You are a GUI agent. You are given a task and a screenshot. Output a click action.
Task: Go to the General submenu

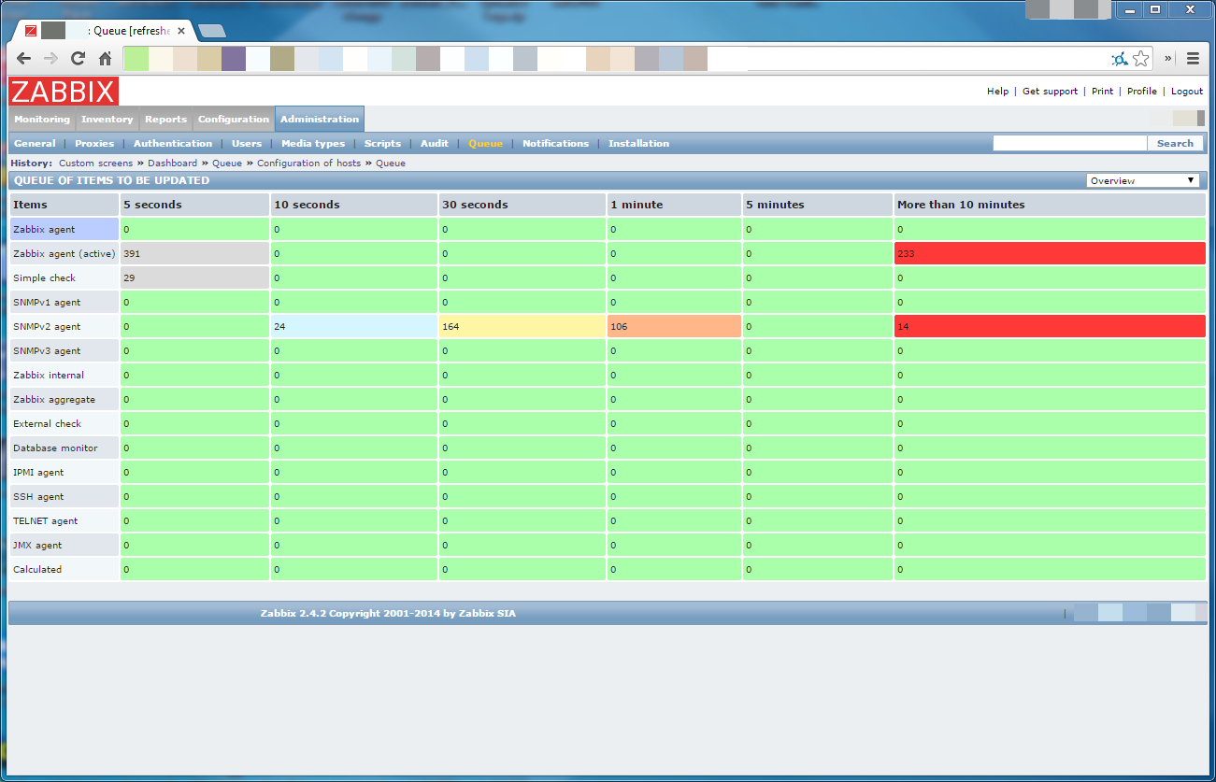pyautogui.click(x=36, y=144)
